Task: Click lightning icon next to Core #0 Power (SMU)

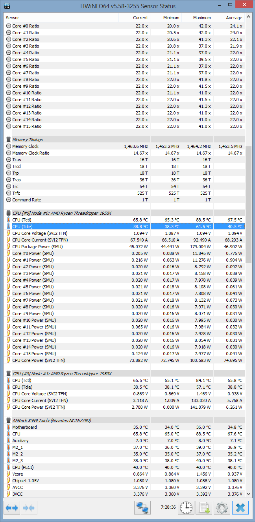Action: [9, 253]
